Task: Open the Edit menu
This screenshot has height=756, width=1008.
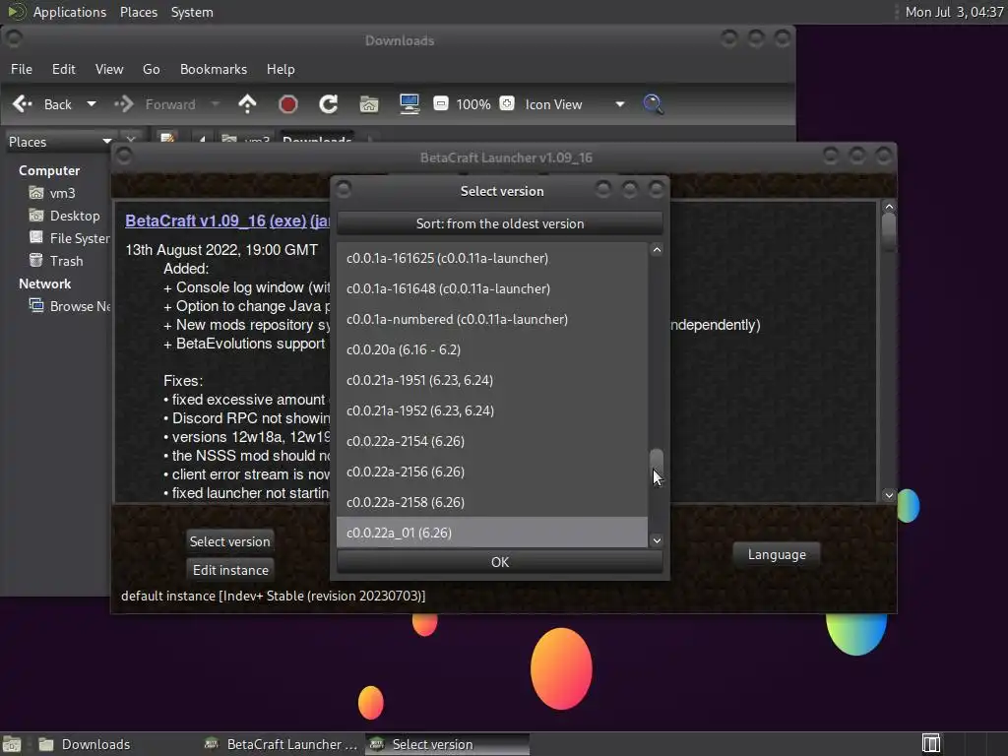Action: (64, 69)
